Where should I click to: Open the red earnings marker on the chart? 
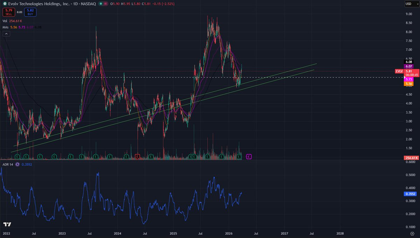coord(138,156)
